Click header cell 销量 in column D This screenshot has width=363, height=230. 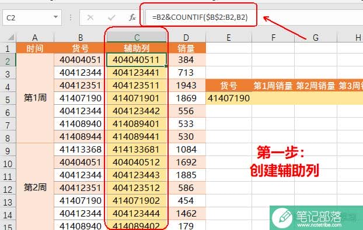(x=186, y=48)
